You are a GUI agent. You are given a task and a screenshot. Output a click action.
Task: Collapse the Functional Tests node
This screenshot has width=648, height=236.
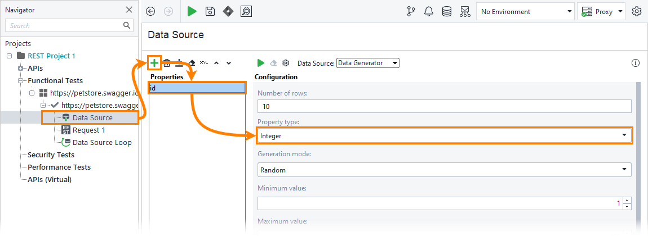20,80
